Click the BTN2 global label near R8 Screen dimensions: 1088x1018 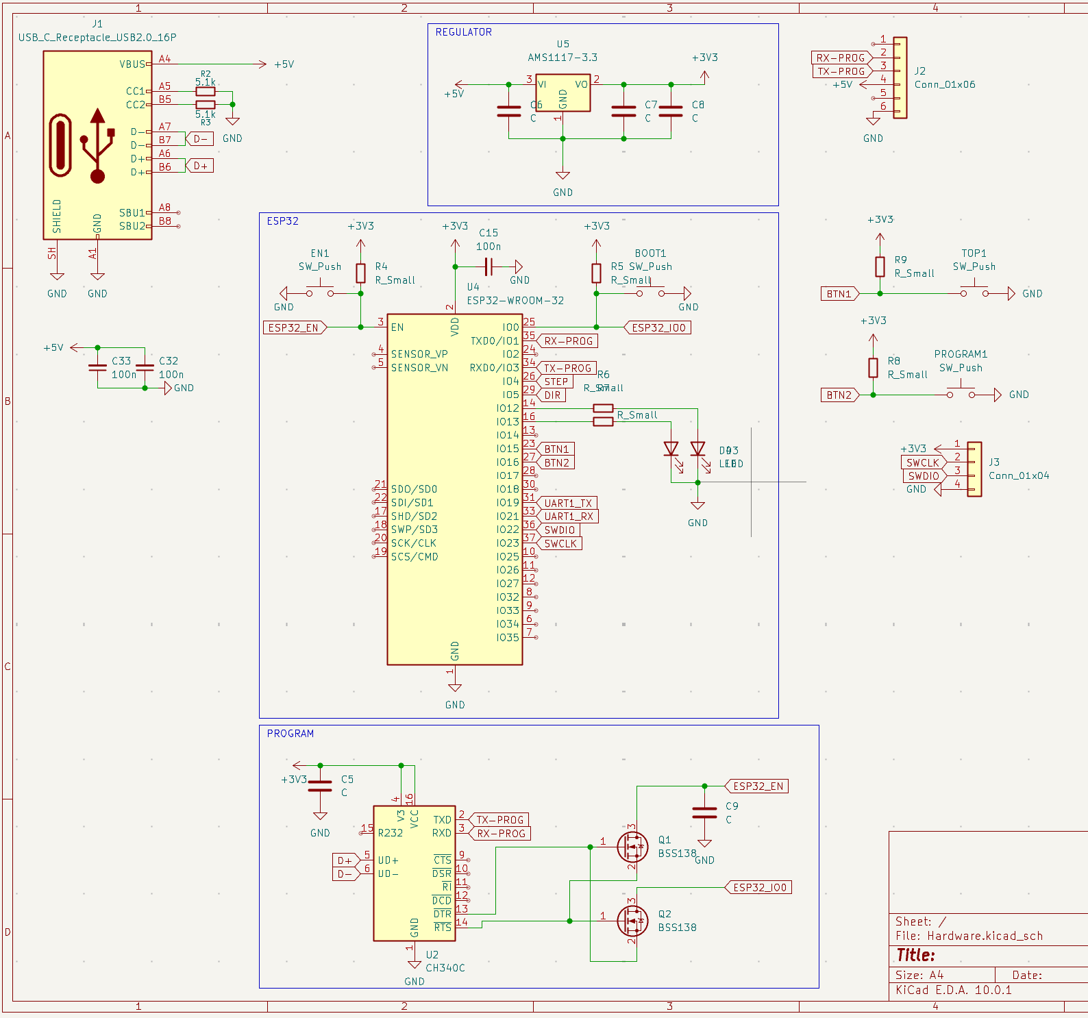tap(840, 395)
